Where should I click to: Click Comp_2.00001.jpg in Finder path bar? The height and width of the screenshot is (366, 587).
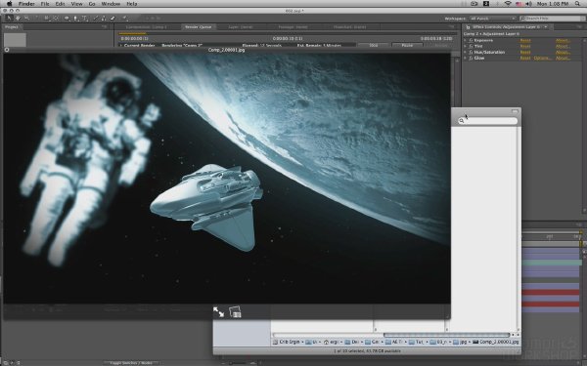pyautogui.click(x=496, y=342)
